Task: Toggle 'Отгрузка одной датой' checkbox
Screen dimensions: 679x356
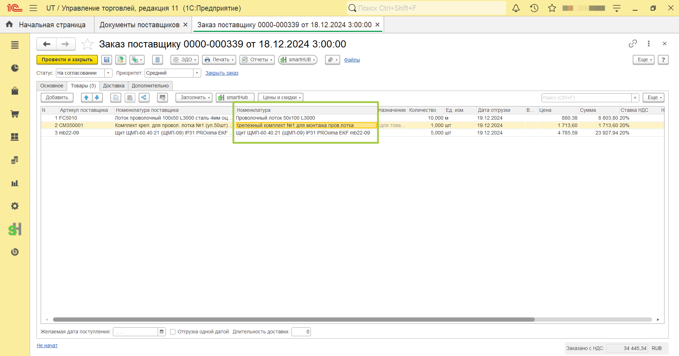Action: coord(173,332)
